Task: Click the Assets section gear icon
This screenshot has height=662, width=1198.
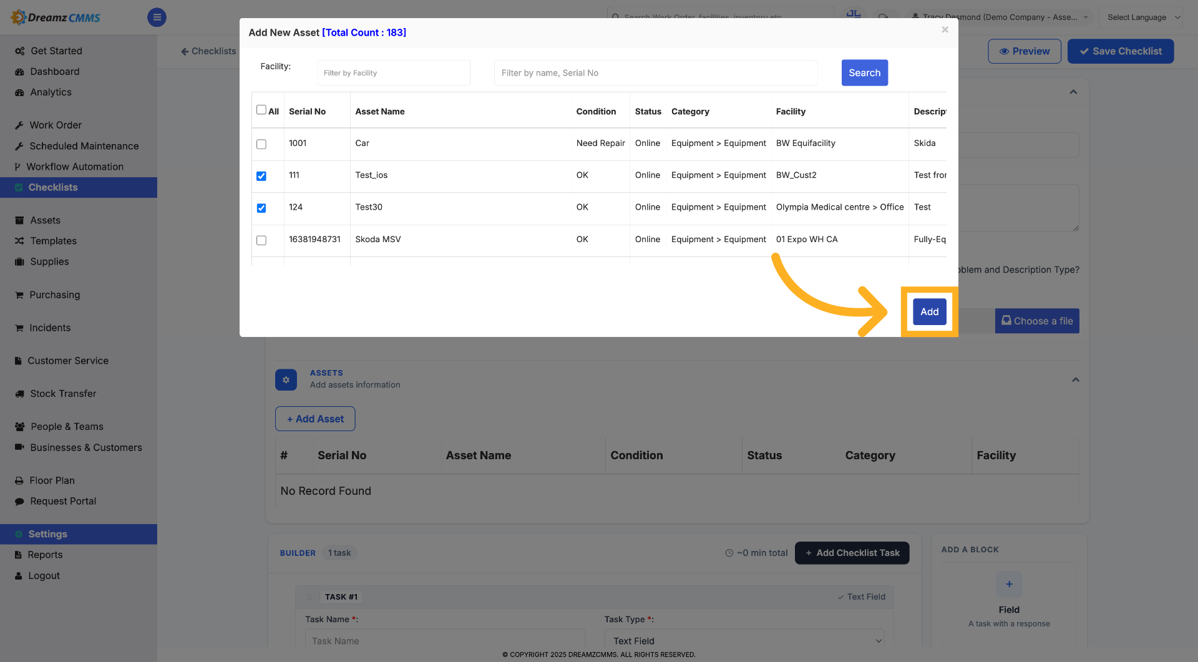Action: 286,380
